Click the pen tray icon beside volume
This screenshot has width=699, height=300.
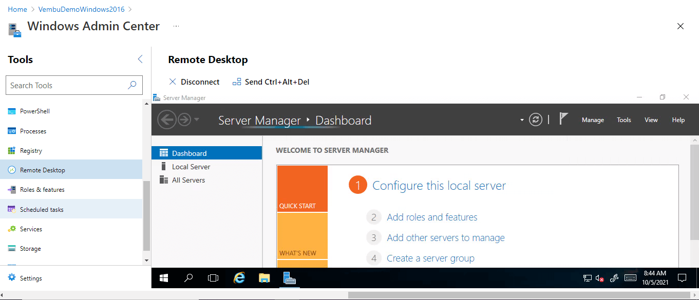click(614, 278)
